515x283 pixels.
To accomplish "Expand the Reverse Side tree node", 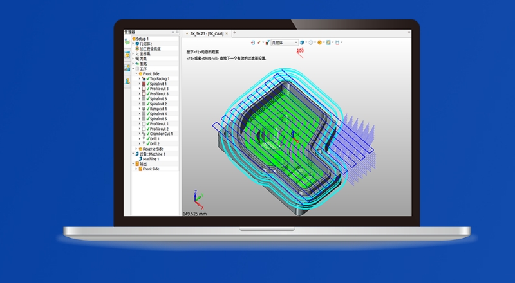I will tap(136, 149).
